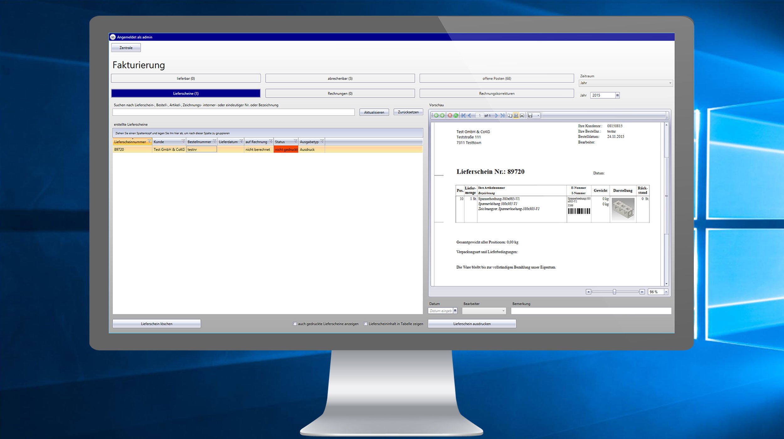Check 'Lieferscheininhalt in Tabelle zeigen' option
Image resolution: width=784 pixels, height=439 pixels.
[x=365, y=324]
